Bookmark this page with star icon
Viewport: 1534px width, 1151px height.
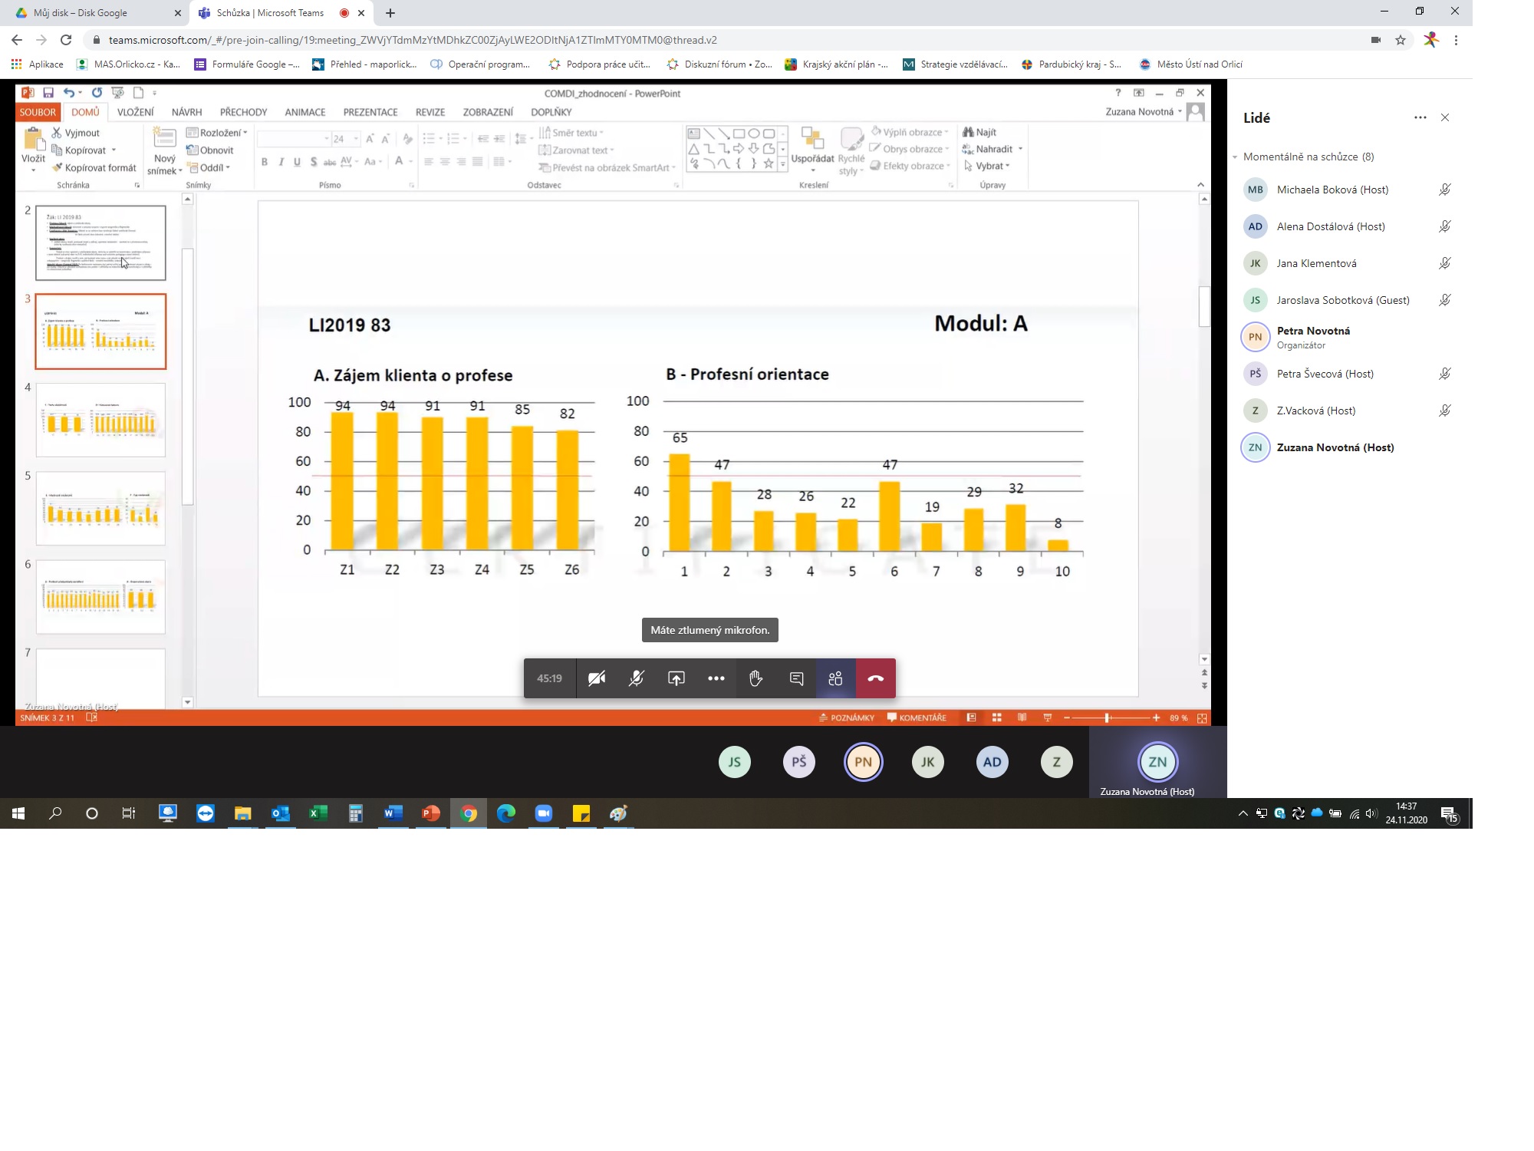[1401, 40]
